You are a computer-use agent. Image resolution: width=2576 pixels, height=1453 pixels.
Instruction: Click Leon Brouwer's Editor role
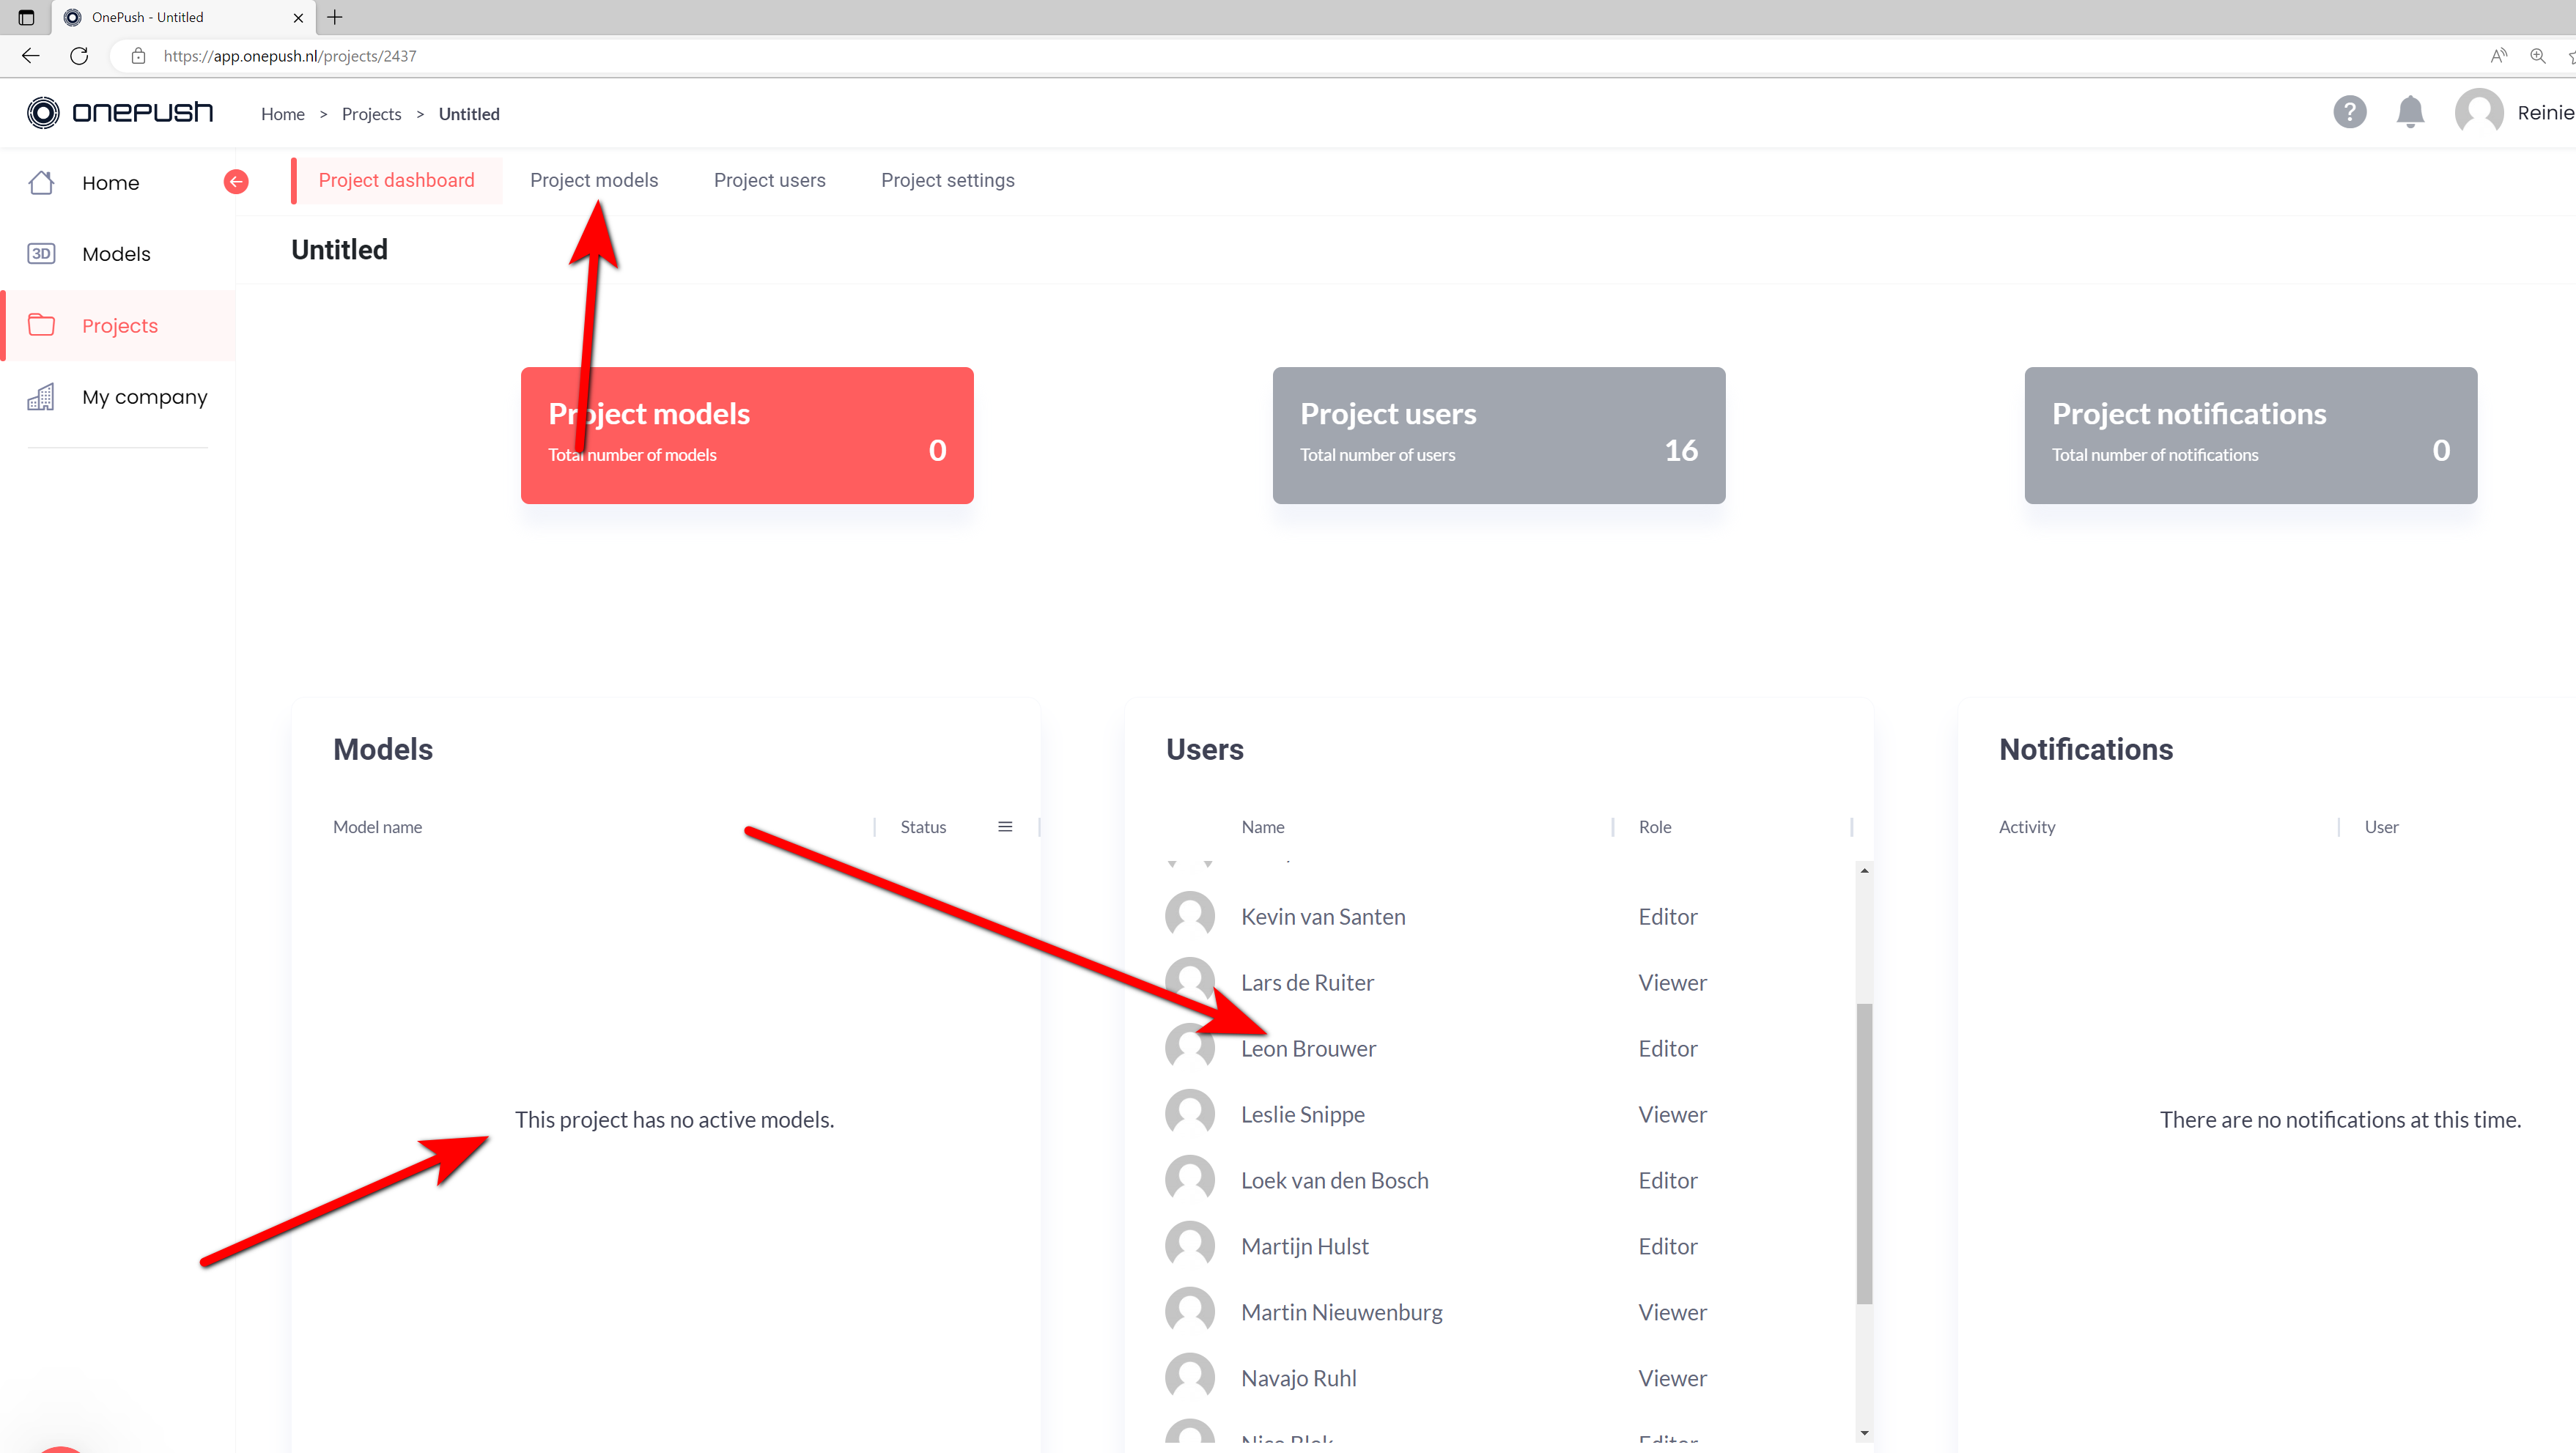(x=1668, y=1048)
